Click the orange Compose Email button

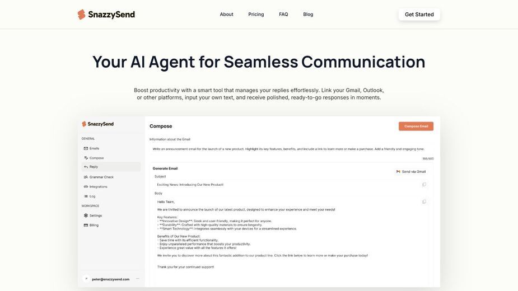coord(416,126)
